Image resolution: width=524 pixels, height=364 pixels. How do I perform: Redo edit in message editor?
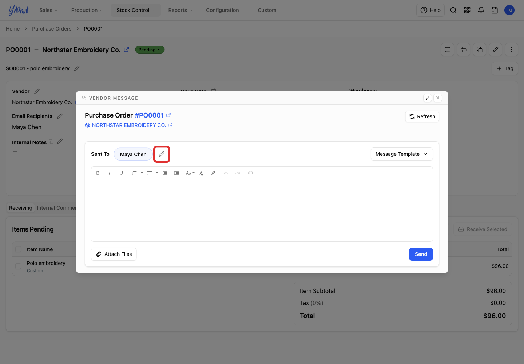click(238, 173)
